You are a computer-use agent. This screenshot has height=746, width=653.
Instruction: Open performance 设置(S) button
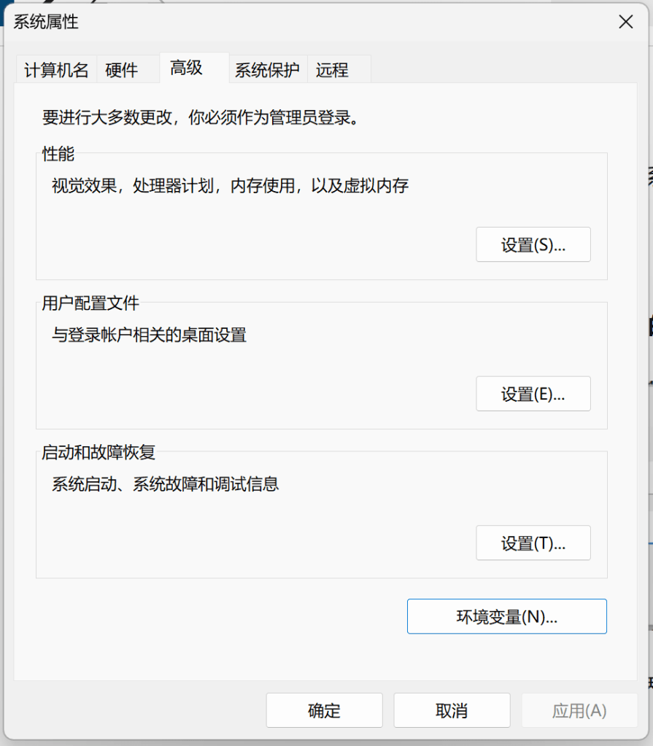533,245
